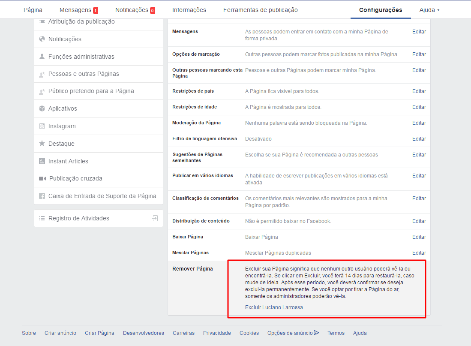The width and height of the screenshot is (471, 346).
Task: Click the star icon beside Destaque
Action: pyautogui.click(x=42, y=143)
